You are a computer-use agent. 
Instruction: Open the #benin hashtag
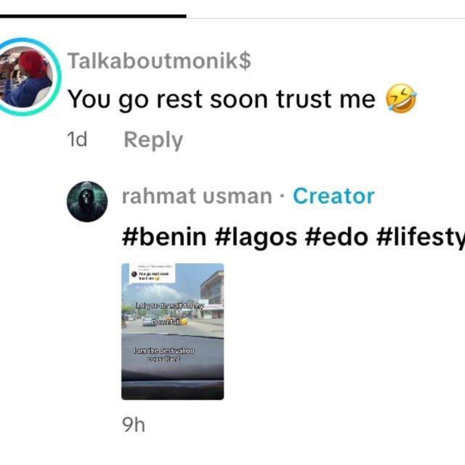point(164,237)
